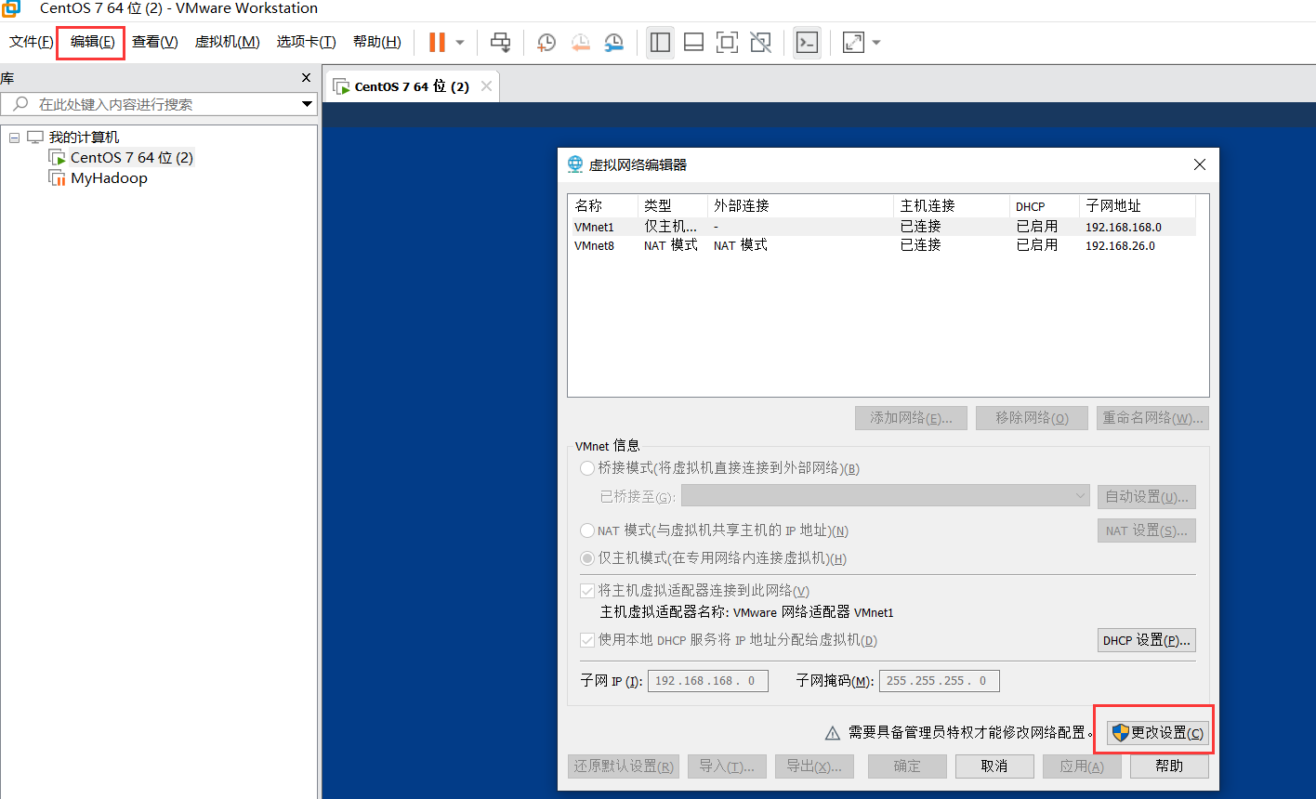Image resolution: width=1316 pixels, height=799 pixels.
Task: Open the stretch display dropdown arrow
Action: point(875,43)
